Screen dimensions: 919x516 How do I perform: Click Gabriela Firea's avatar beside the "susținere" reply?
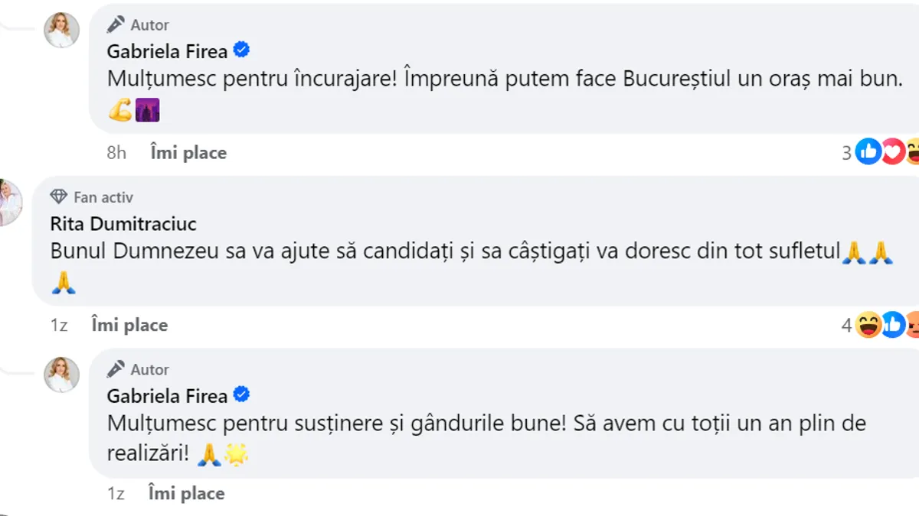tap(61, 375)
